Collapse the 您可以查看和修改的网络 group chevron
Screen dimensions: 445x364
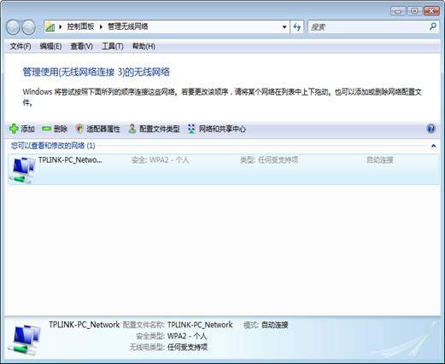click(433, 146)
